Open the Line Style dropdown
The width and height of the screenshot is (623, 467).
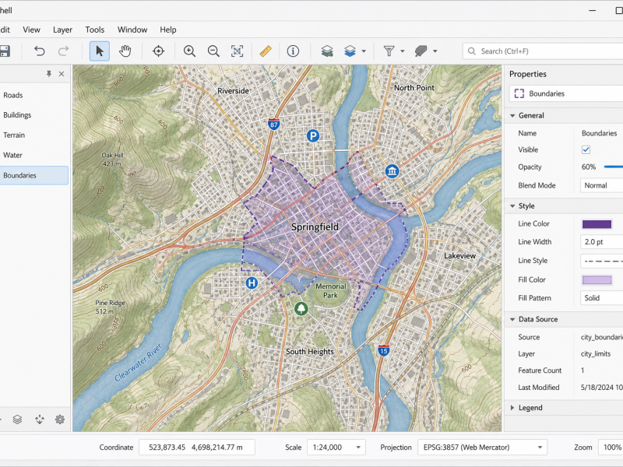coord(601,261)
